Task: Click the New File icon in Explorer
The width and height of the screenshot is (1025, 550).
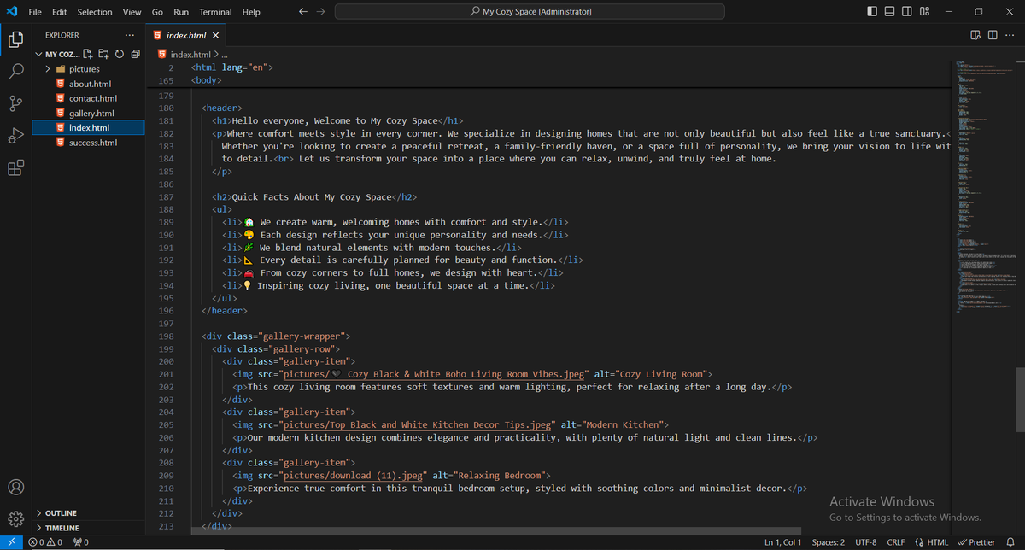Action: (88, 54)
